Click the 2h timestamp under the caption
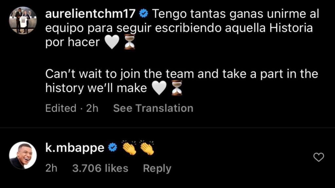The image size is (335, 188). [93, 108]
